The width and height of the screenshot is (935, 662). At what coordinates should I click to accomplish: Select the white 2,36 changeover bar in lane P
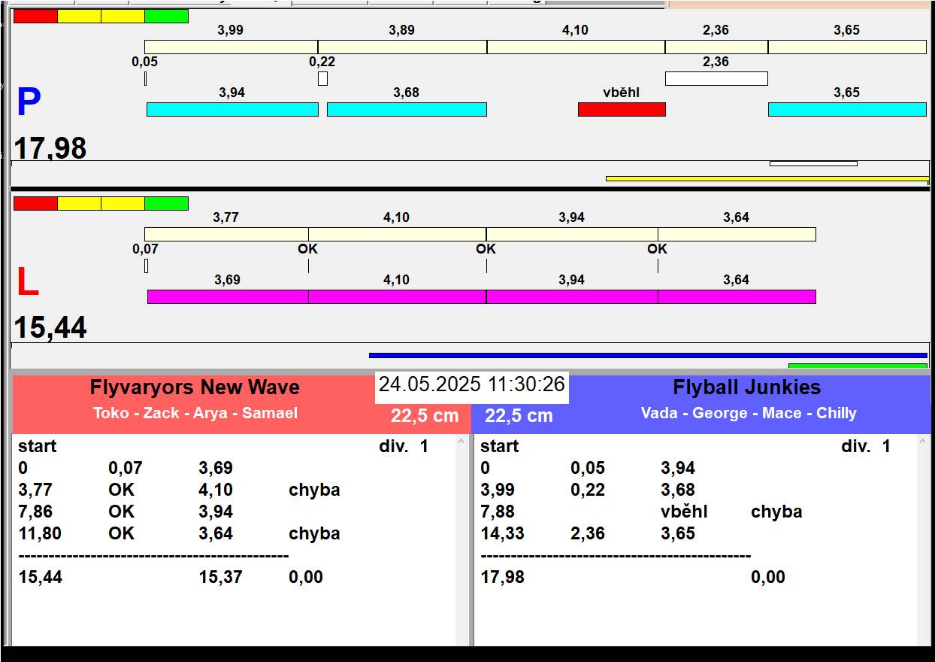[x=716, y=78]
